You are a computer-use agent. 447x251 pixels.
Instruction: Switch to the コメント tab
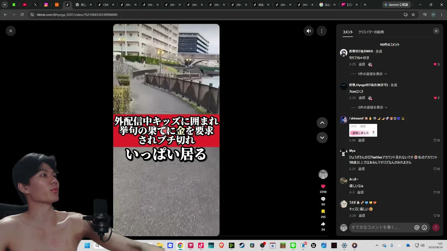(347, 32)
